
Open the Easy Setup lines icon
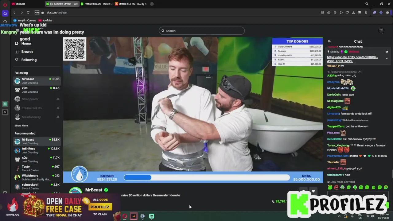tap(360, 13)
